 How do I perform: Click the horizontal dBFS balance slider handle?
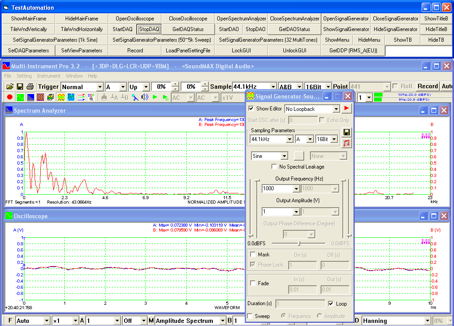[299, 243]
